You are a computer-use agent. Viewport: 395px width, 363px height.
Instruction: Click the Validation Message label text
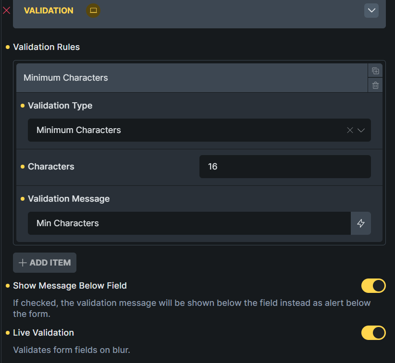(69, 199)
